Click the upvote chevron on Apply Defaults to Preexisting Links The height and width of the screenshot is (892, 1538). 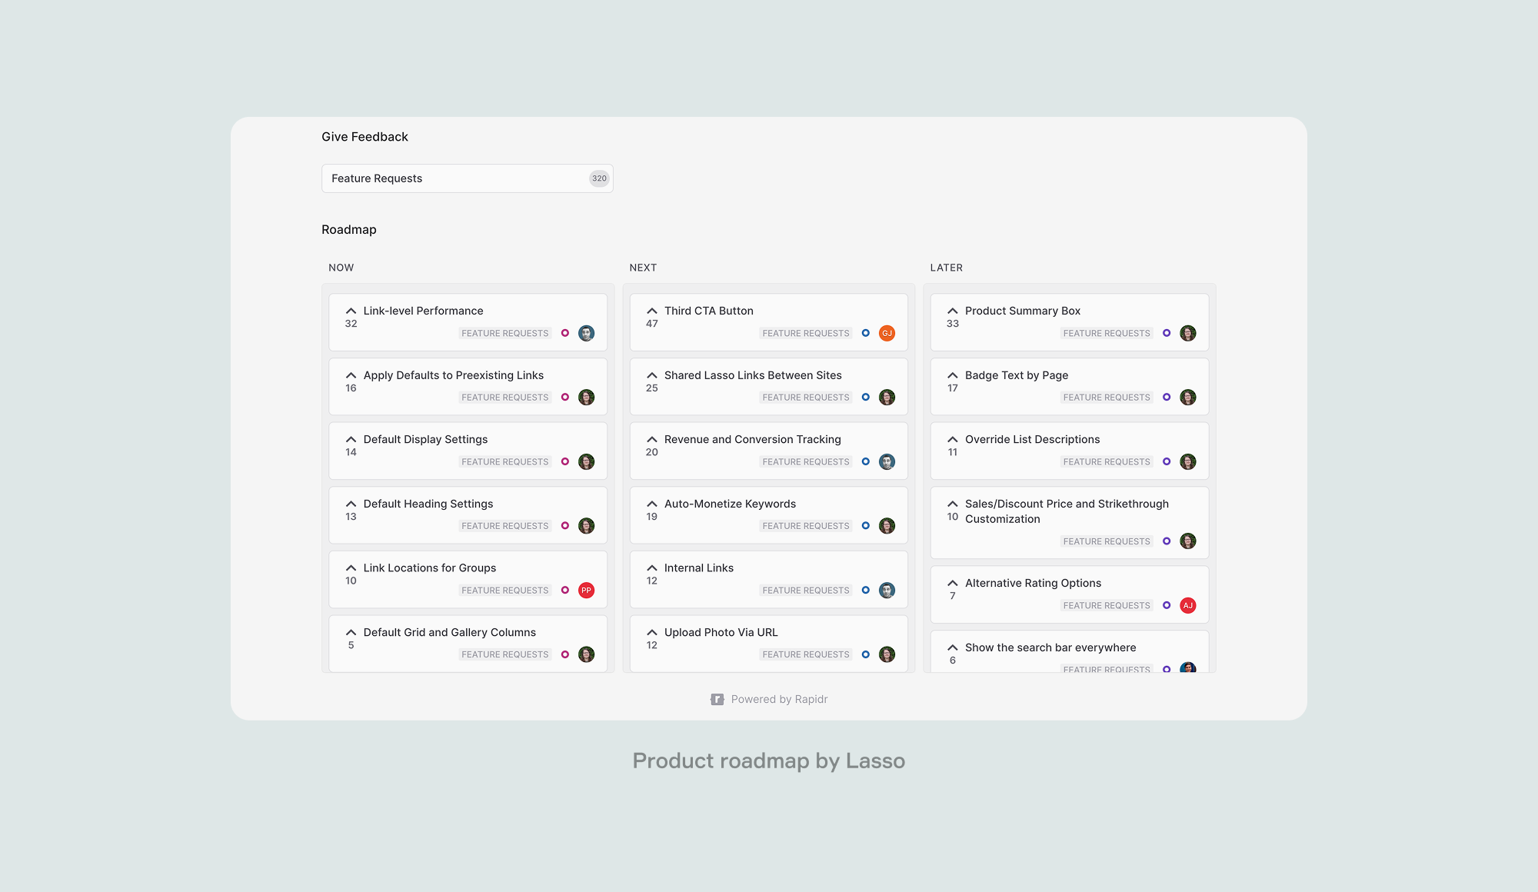point(351,374)
